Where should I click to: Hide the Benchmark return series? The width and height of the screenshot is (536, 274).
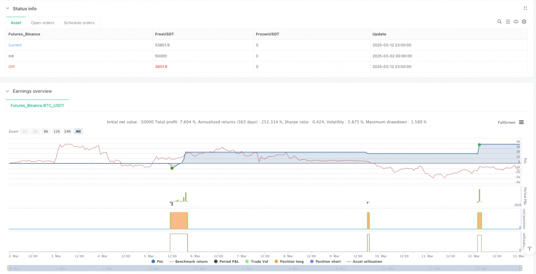(188, 261)
